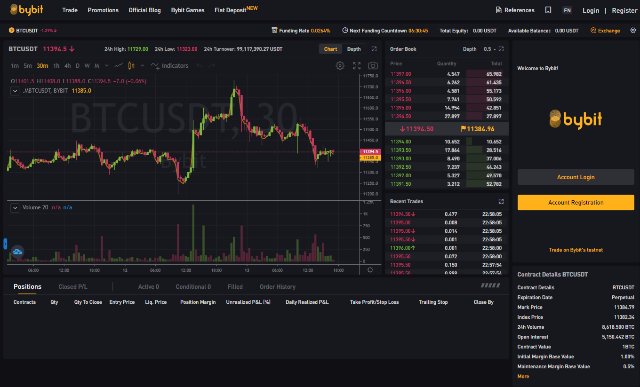Open the top-right settings gear icon
The image size is (640, 387).
(x=633, y=31)
